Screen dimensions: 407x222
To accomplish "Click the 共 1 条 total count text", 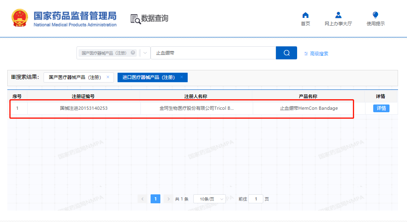I will tap(182, 199).
